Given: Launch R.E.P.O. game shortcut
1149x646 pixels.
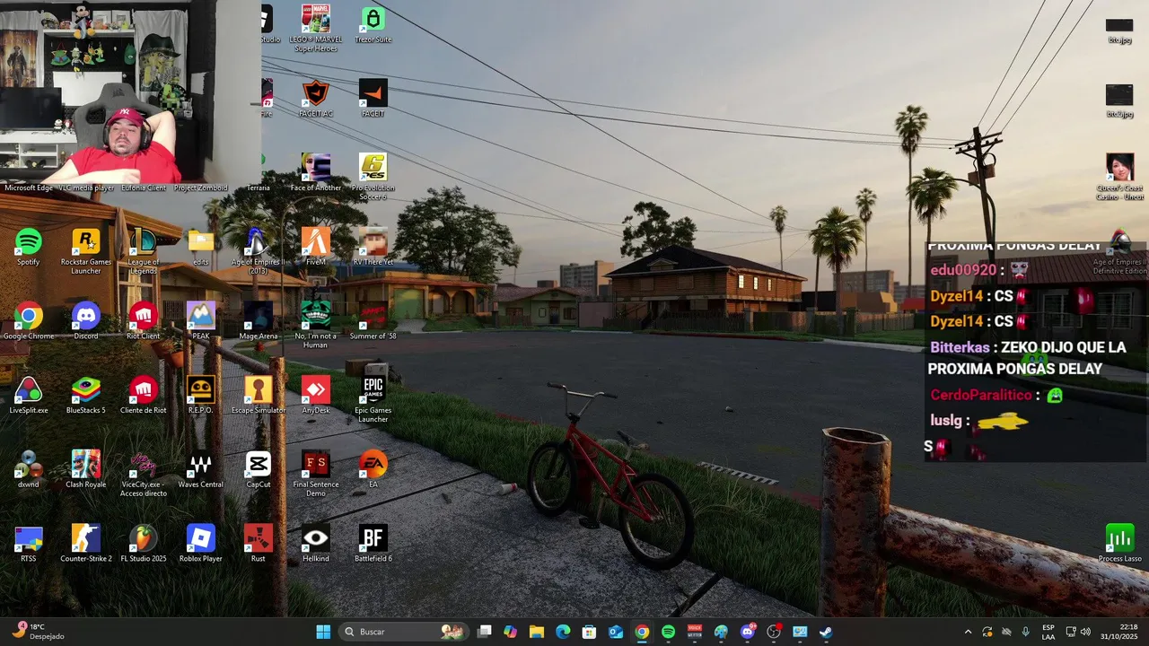Looking at the screenshot, I should click(201, 396).
